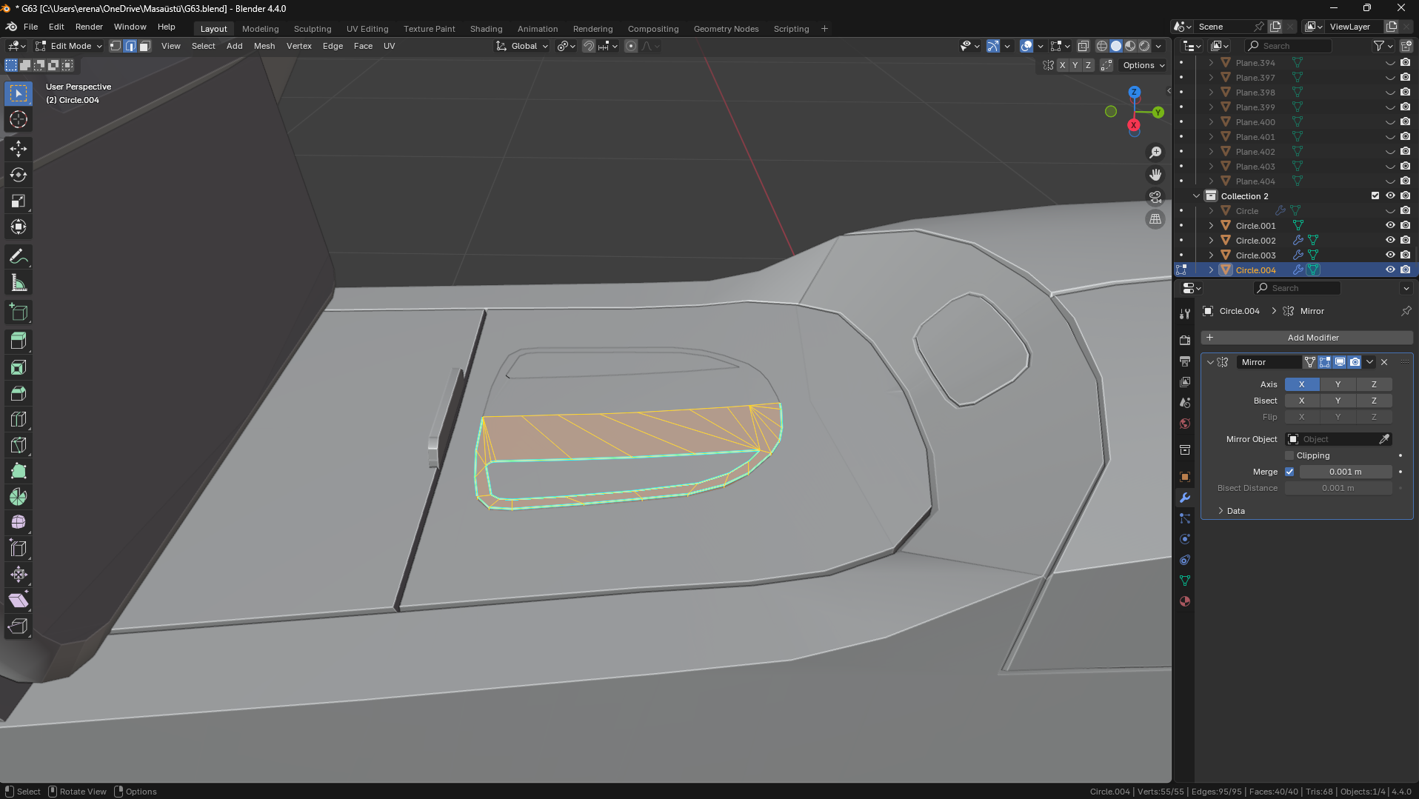The width and height of the screenshot is (1419, 799).
Task: Select the Rip Region tool
Action: coord(19,626)
